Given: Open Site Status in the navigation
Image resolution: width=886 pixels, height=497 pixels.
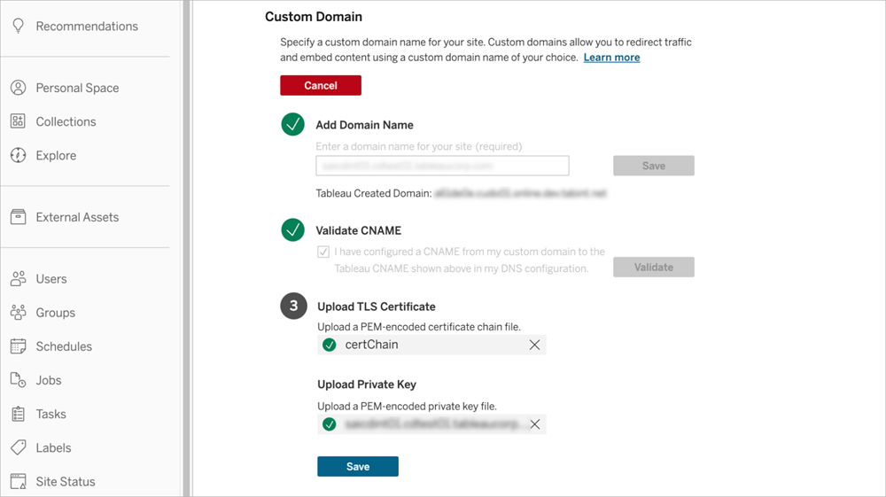Looking at the screenshot, I should click(65, 481).
